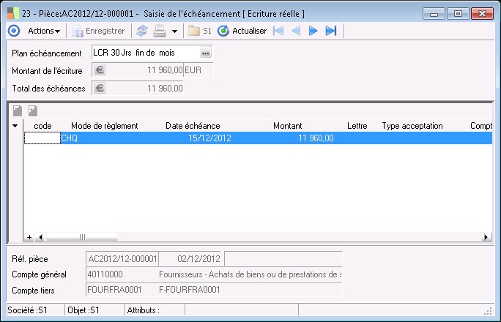The image size is (501, 322).
Task: Click the Enregistrer save button
Action: (98, 31)
